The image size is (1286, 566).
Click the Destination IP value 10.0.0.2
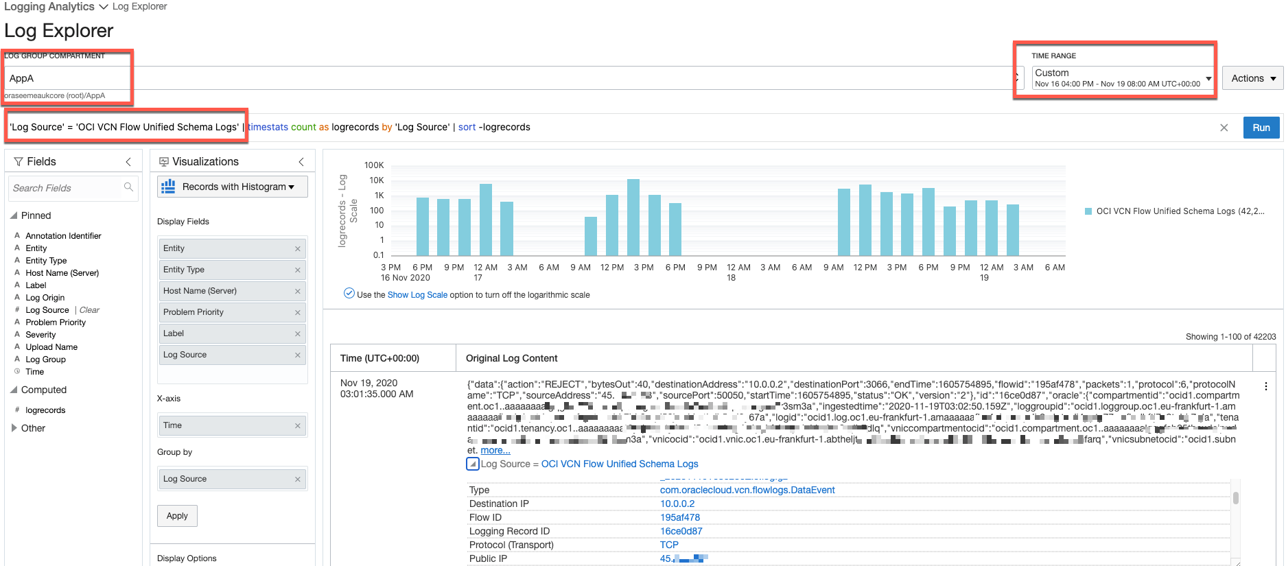pyautogui.click(x=677, y=504)
